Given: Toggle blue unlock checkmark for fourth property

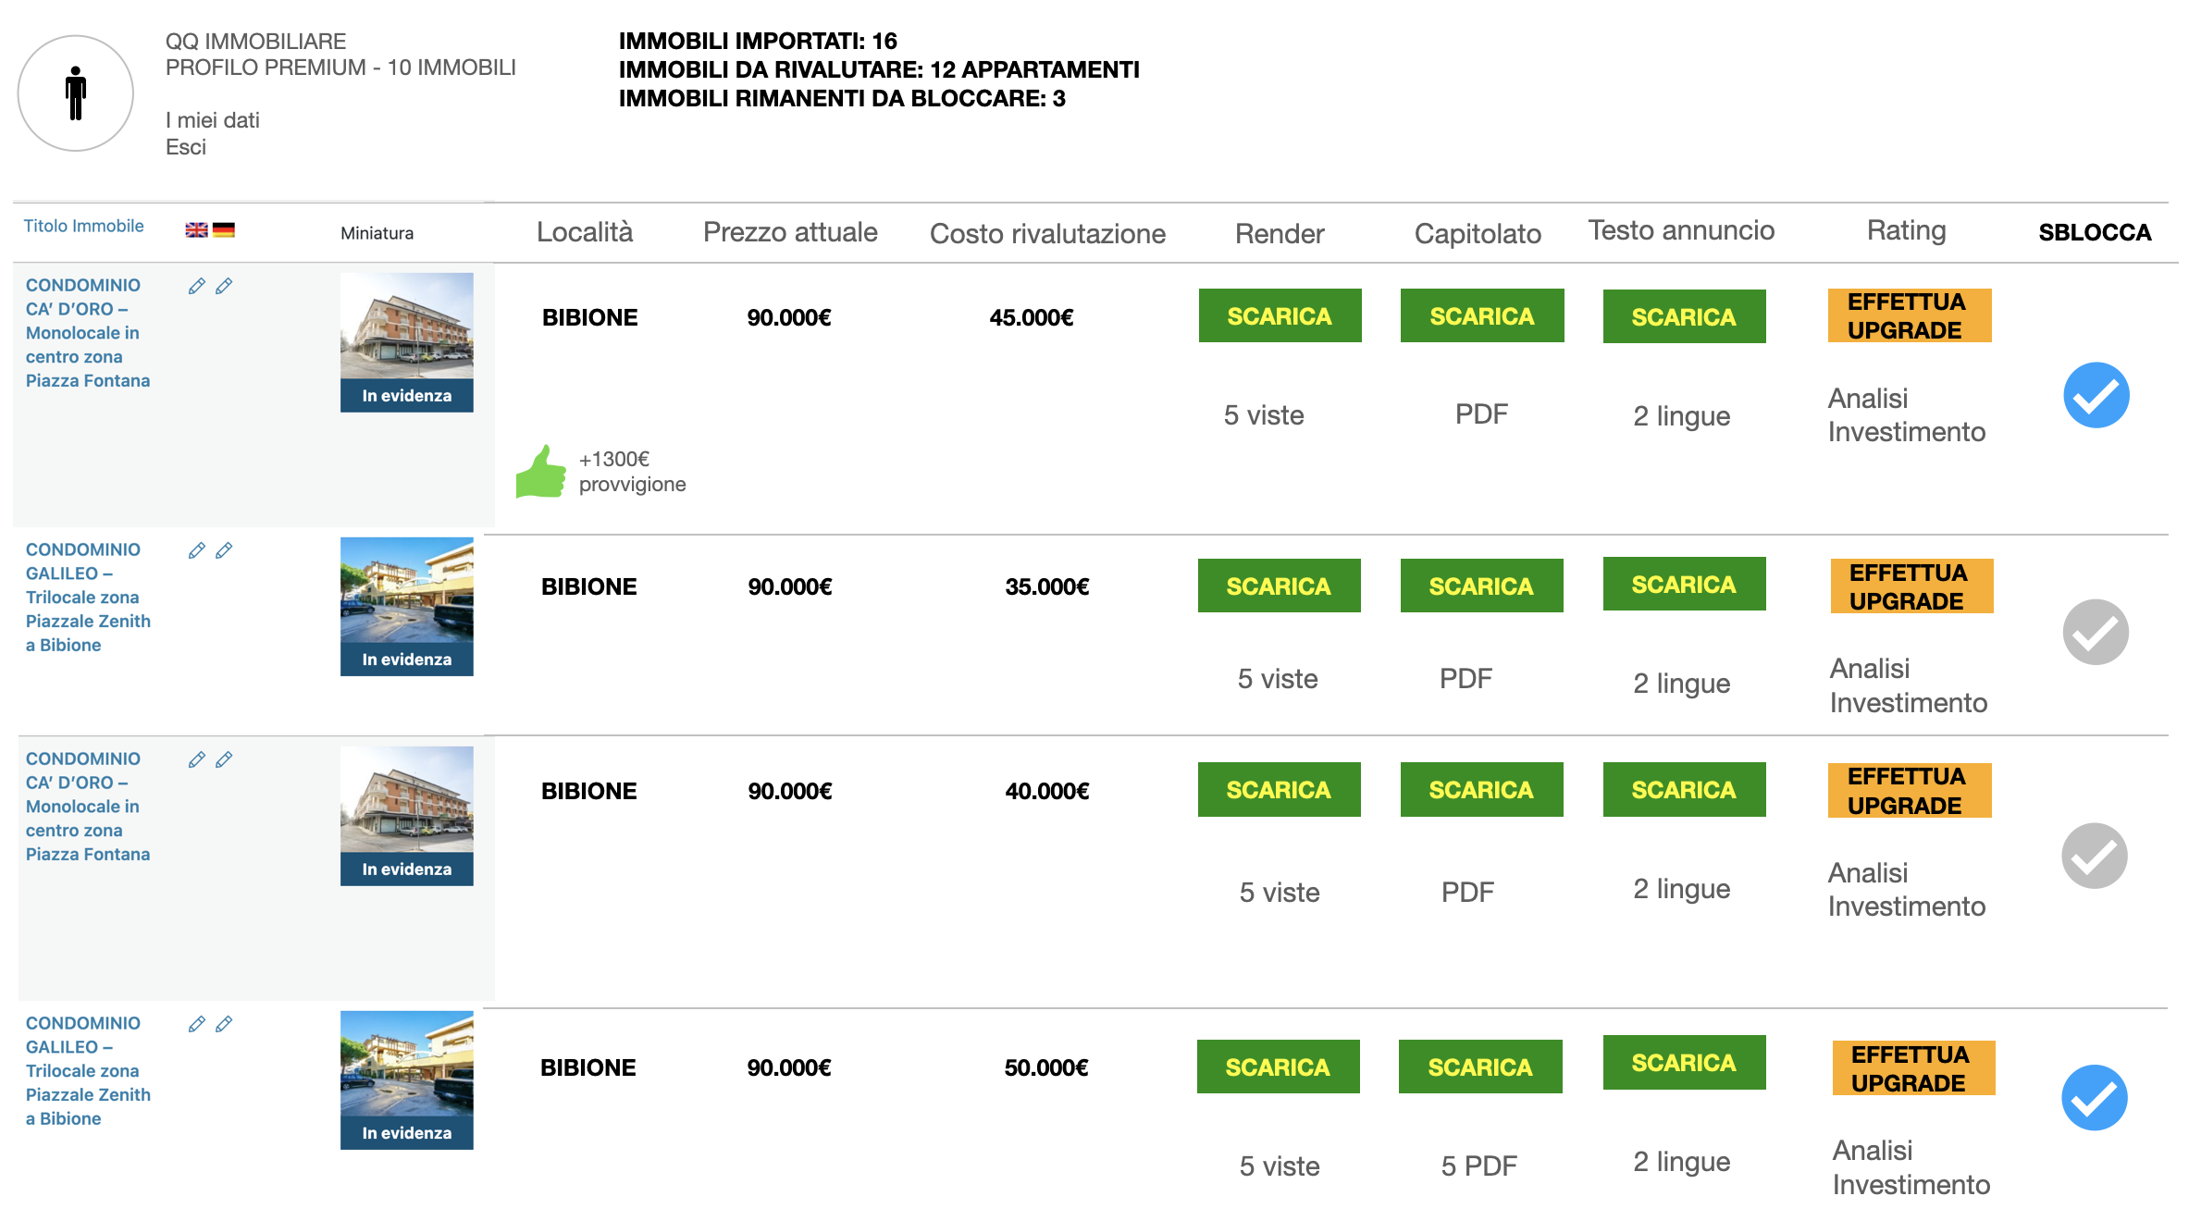Looking at the screenshot, I should (2094, 1098).
